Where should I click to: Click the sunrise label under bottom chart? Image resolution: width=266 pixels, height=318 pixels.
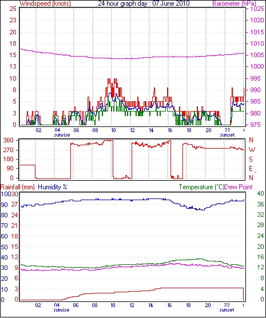click(61, 310)
